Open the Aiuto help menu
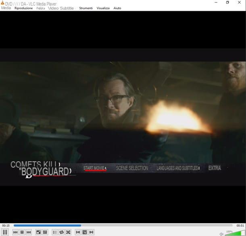This screenshot has height=236, width=246. tap(117, 8)
